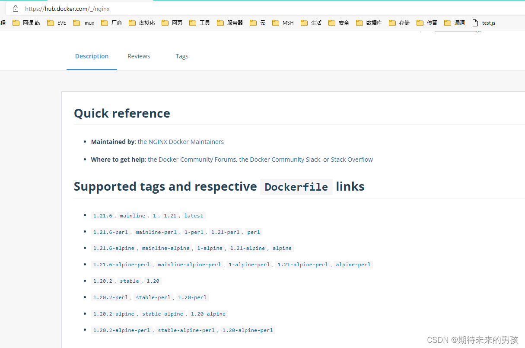The height and width of the screenshot is (348, 525).
Task: Click the 1.20.2 tag link
Action: click(x=102, y=281)
